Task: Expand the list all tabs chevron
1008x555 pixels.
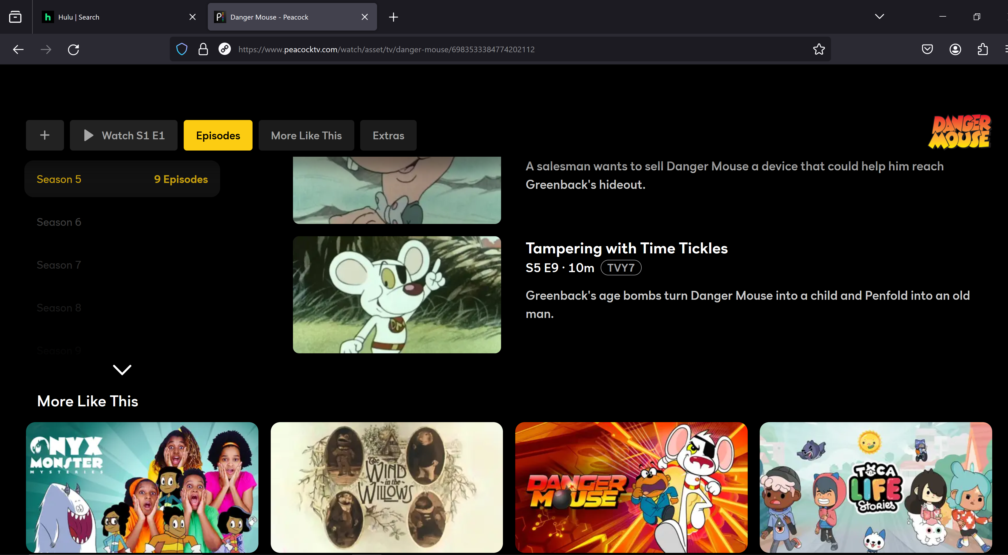Action: pyautogui.click(x=879, y=16)
